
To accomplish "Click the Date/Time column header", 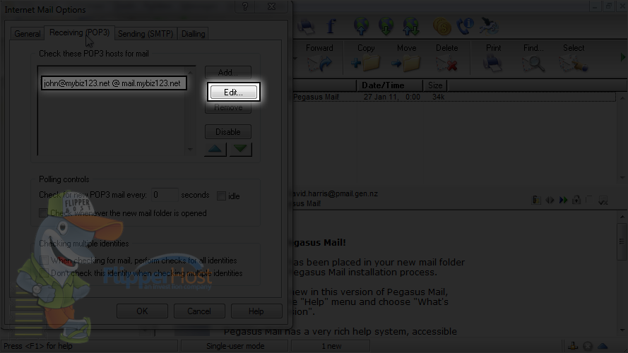I will click(x=389, y=85).
